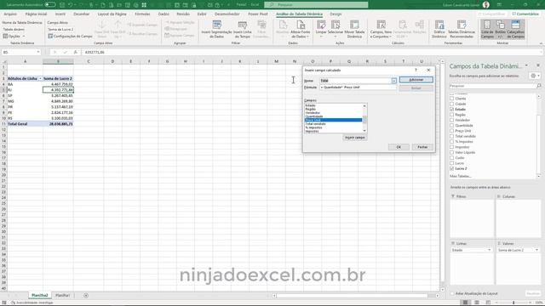Click the Mais Tabelas link
The width and height of the screenshot is (545, 306).
pos(461,176)
